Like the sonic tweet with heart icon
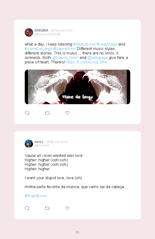The image size is (155, 239). tap(67, 208)
